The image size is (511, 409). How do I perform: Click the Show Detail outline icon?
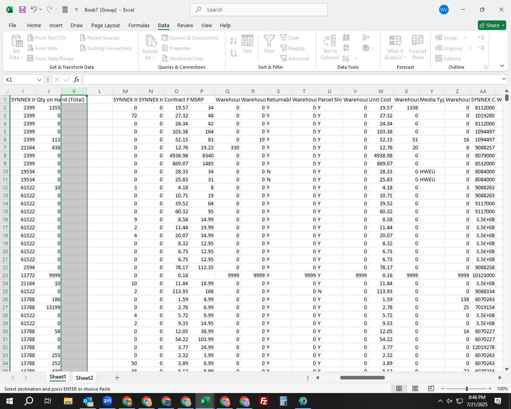[481, 38]
